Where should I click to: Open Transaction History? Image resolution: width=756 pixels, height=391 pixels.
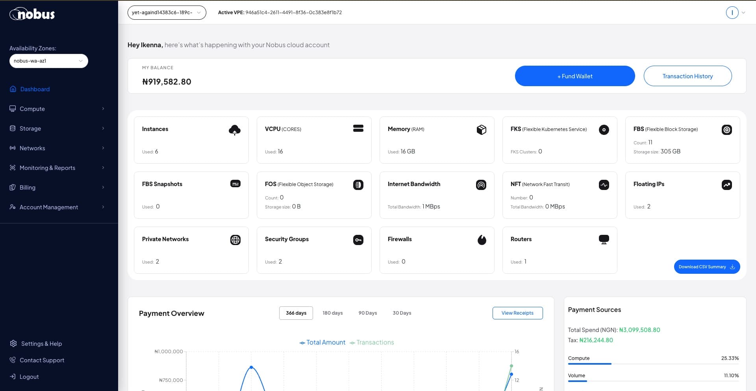click(687, 76)
